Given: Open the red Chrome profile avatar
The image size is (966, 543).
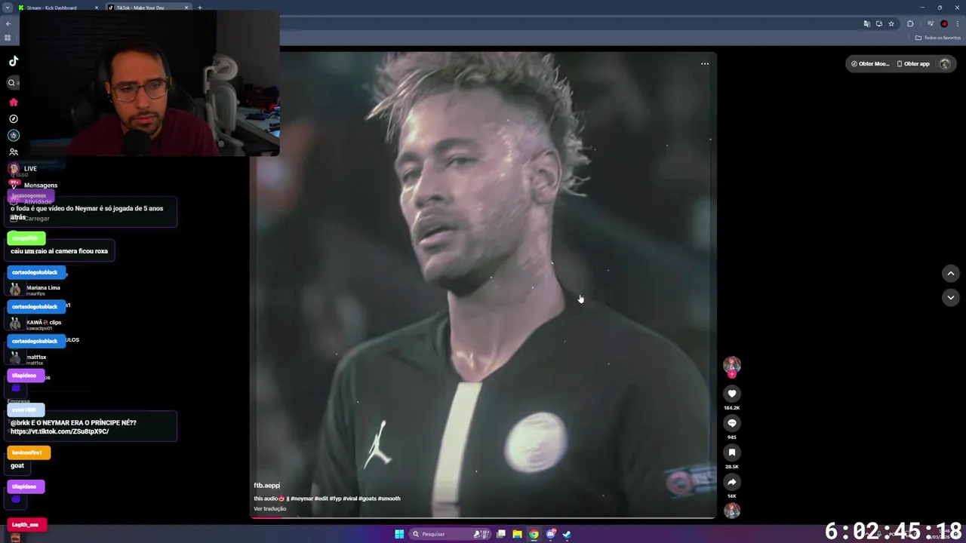Looking at the screenshot, I should [x=944, y=23].
